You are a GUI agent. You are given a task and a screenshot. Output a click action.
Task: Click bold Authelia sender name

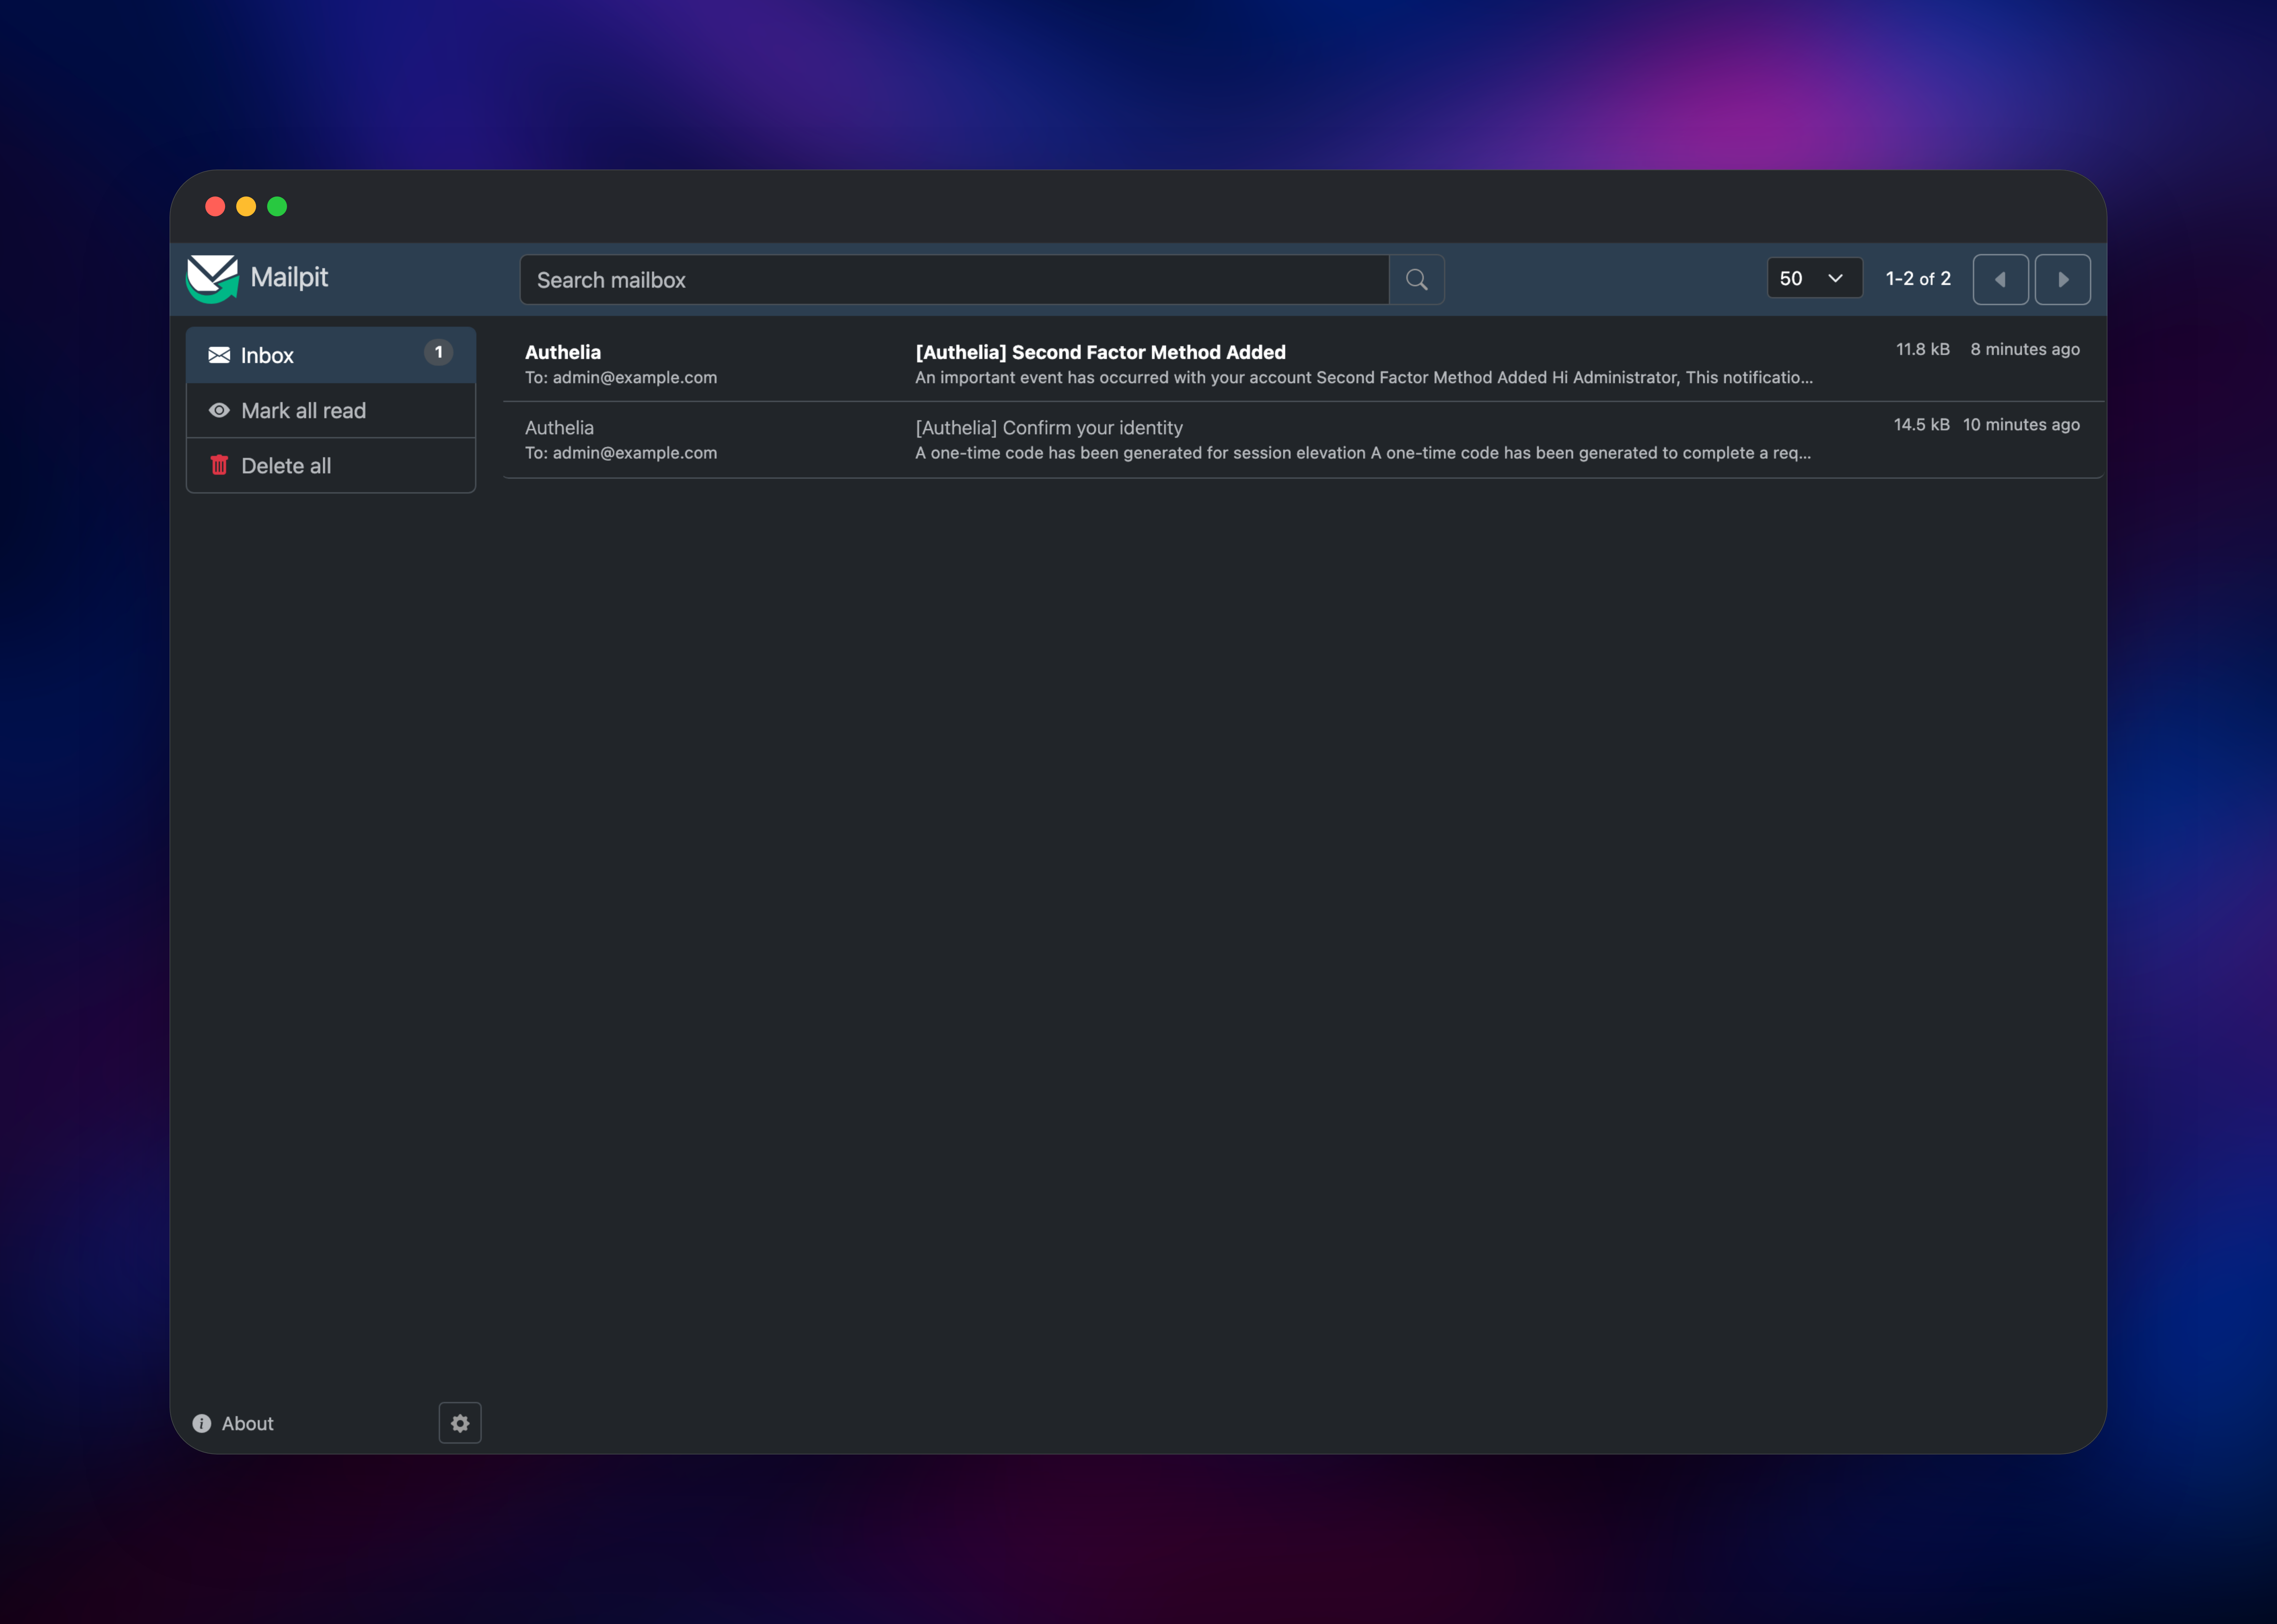(x=563, y=352)
